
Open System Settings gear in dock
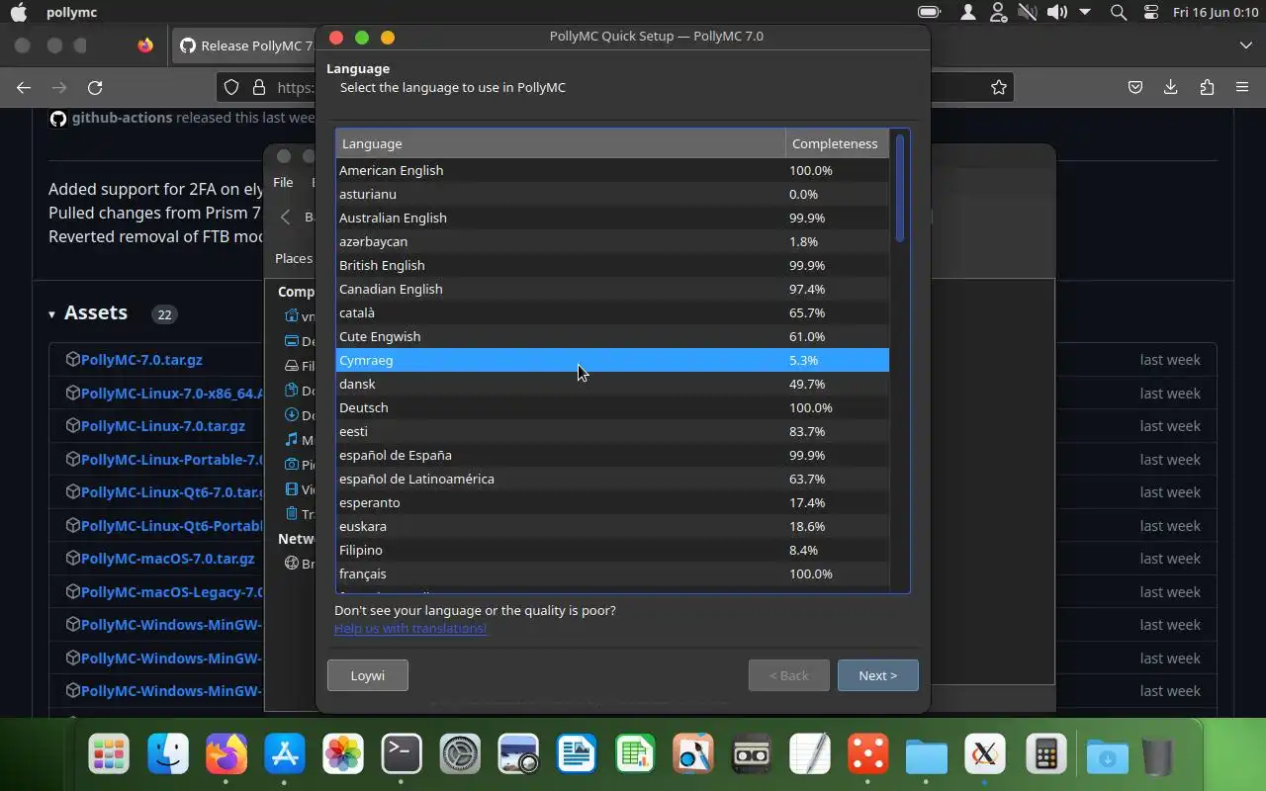tap(460, 755)
